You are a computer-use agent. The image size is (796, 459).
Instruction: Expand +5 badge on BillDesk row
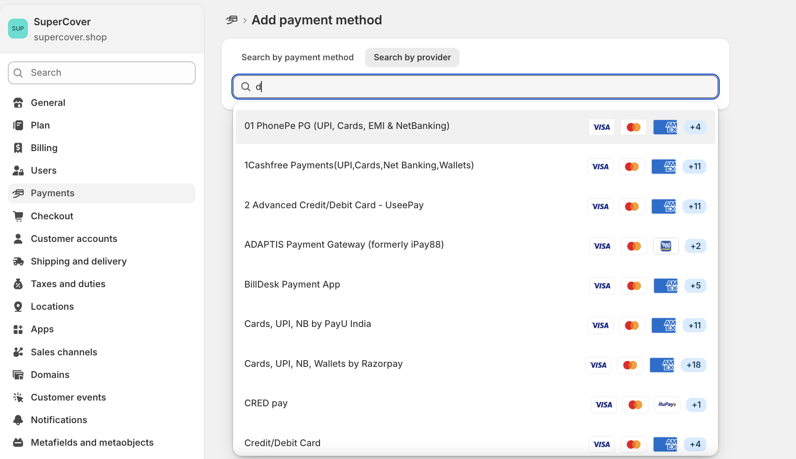coord(695,286)
